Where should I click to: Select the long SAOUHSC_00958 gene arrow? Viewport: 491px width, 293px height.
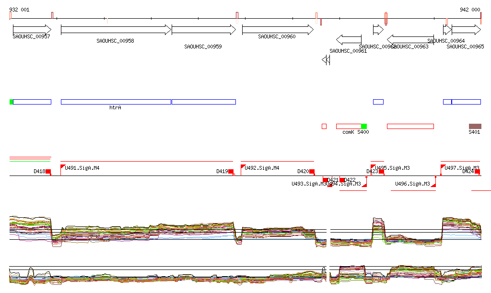(116, 30)
